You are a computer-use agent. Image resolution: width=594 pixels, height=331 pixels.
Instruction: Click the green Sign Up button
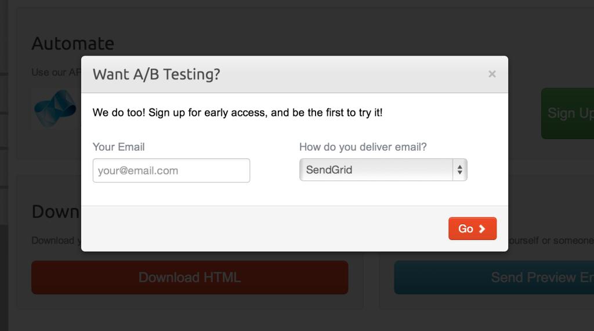click(567, 113)
